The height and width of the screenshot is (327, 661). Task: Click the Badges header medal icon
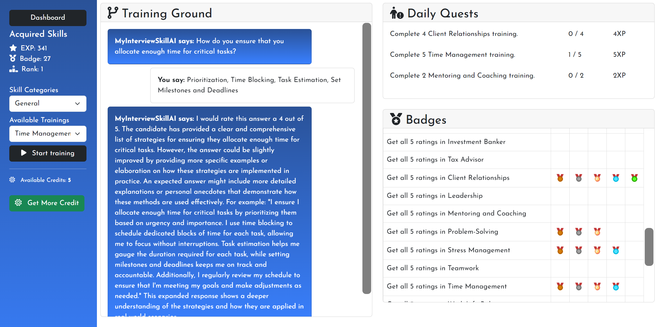(396, 119)
